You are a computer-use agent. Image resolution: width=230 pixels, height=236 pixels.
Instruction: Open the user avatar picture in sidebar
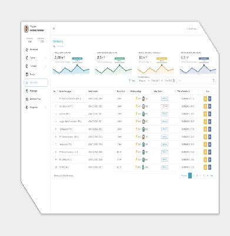click(x=26, y=29)
